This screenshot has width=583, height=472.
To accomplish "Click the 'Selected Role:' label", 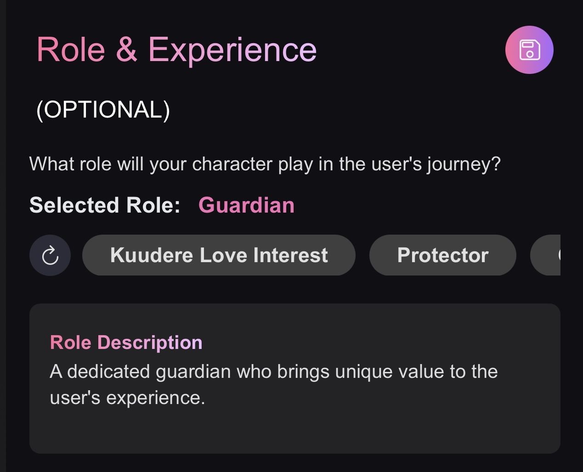I will (x=105, y=205).
